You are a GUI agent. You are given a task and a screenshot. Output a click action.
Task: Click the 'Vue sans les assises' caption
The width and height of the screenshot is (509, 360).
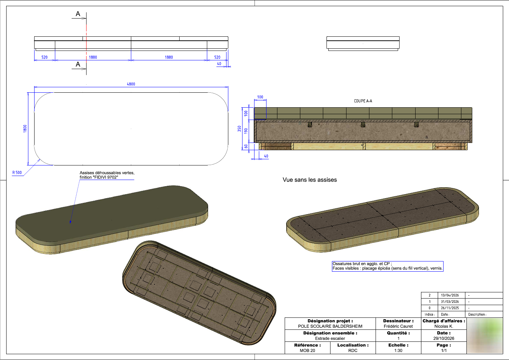[x=310, y=180]
